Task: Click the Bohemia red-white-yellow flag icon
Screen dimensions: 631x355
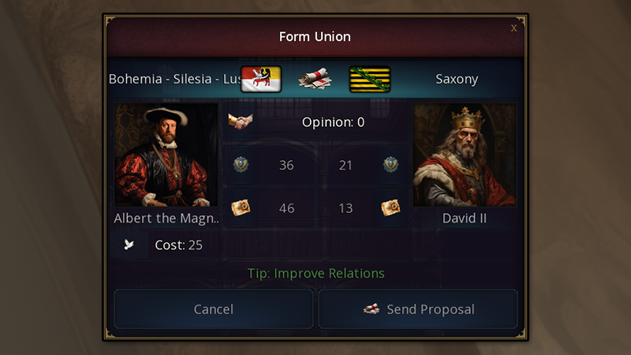Action: [x=260, y=79]
